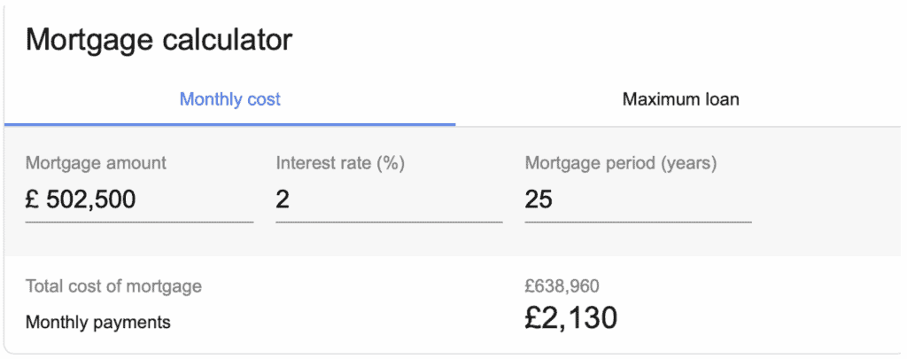Click the Mortgage amount field showing 502,500
Image resolution: width=907 pixels, height=359 pixels.
tap(139, 199)
